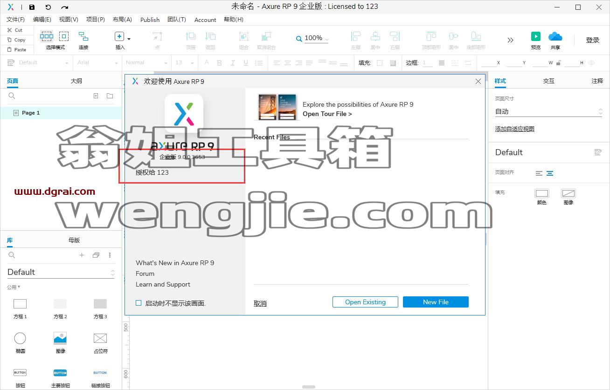Viewport: 610px width, 390px height.
Task: Tick 启动时不显示该画面 checkbox
Action: 139,303
